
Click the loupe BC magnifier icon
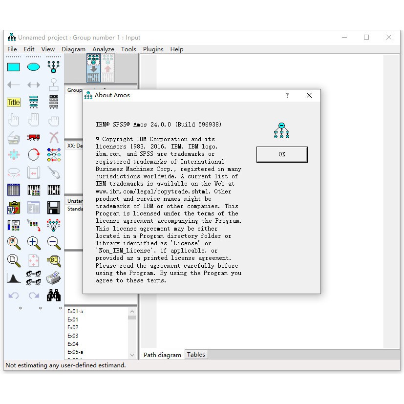tap(54, 260)
